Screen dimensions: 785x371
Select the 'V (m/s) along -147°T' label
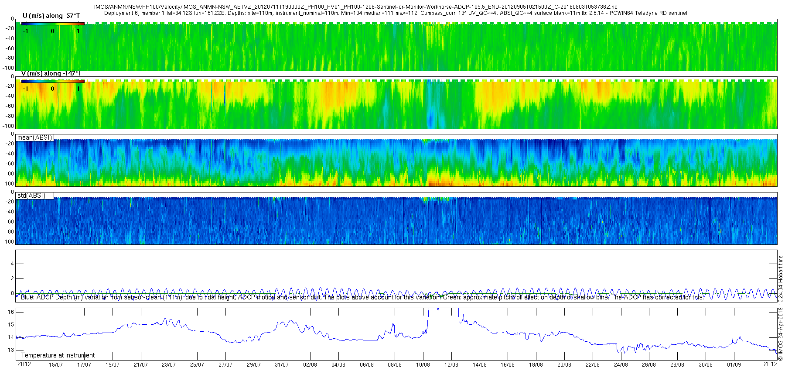point(51,73)
